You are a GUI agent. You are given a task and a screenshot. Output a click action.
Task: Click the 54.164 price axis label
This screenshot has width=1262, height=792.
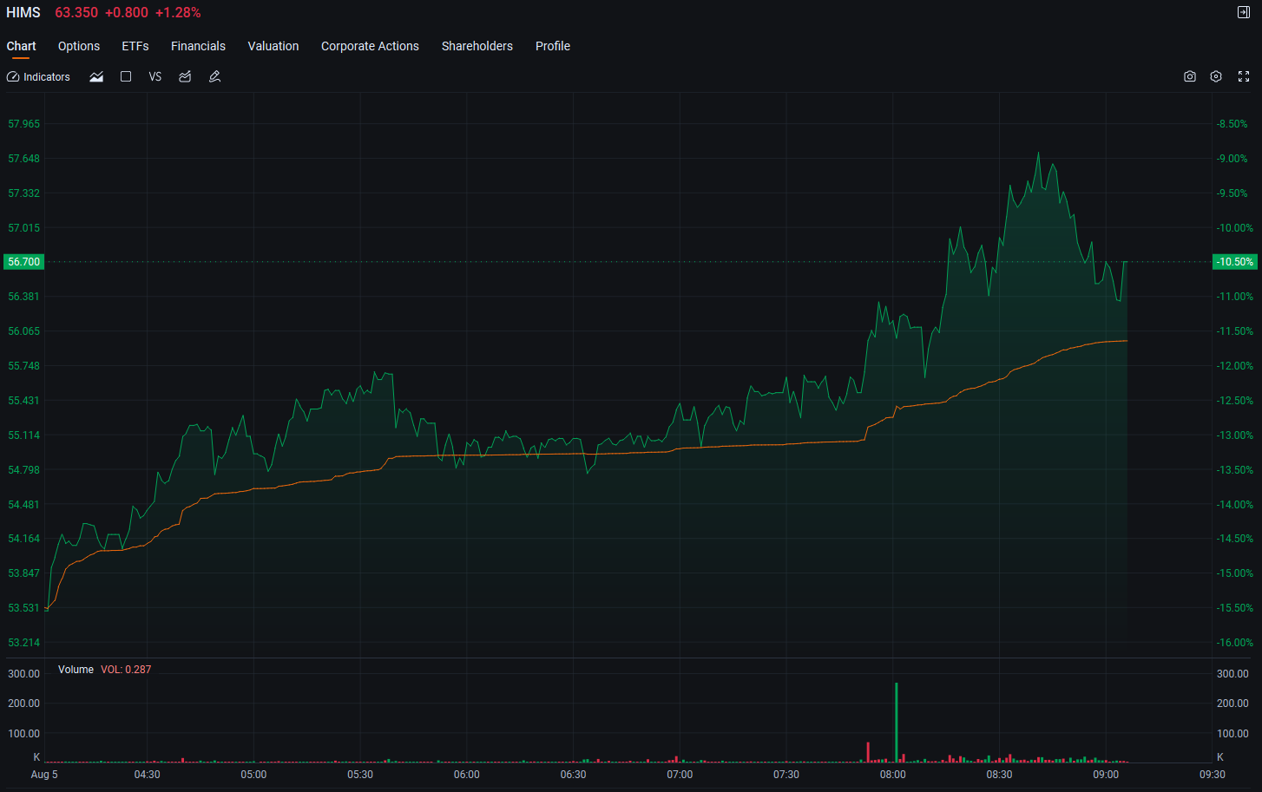(x=24, y=539)
